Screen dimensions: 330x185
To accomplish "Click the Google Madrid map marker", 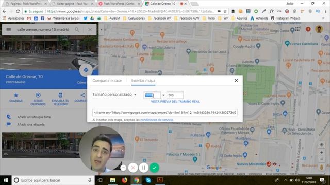I will (x=258, y=46).
